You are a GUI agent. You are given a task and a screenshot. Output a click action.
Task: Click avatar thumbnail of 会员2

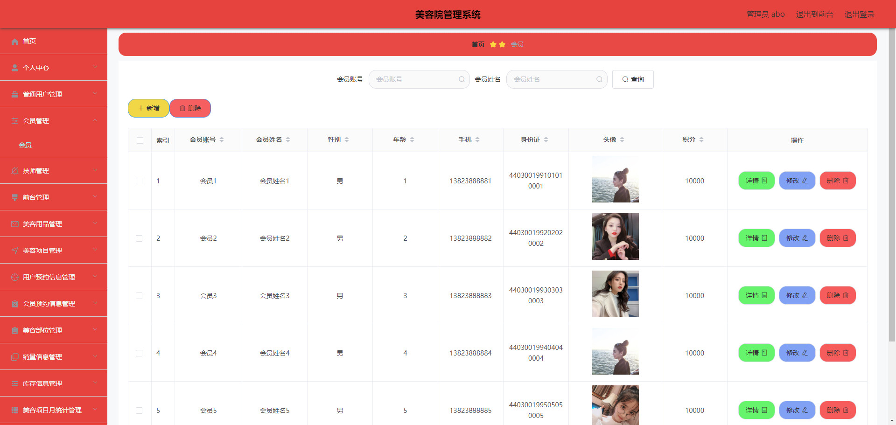[x=616, y=237]
